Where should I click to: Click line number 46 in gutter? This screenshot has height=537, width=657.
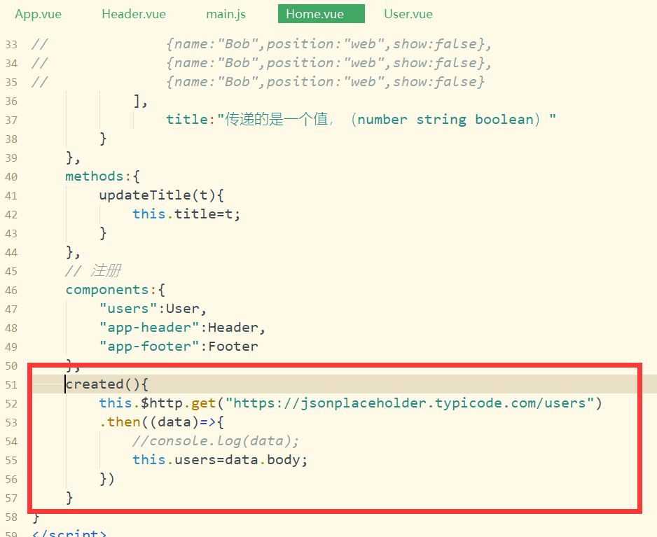[11, 291]
